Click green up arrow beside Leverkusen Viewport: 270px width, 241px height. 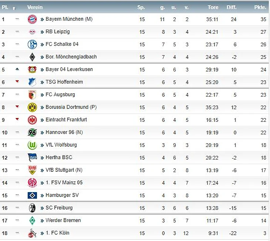(17, 69)
